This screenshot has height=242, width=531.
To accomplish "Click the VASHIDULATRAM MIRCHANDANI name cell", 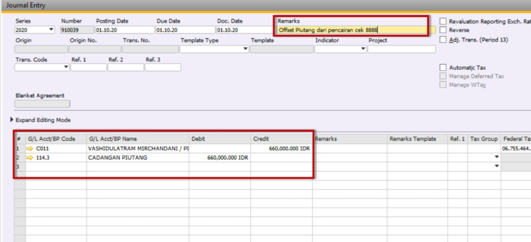I will [x=138, y=148].
